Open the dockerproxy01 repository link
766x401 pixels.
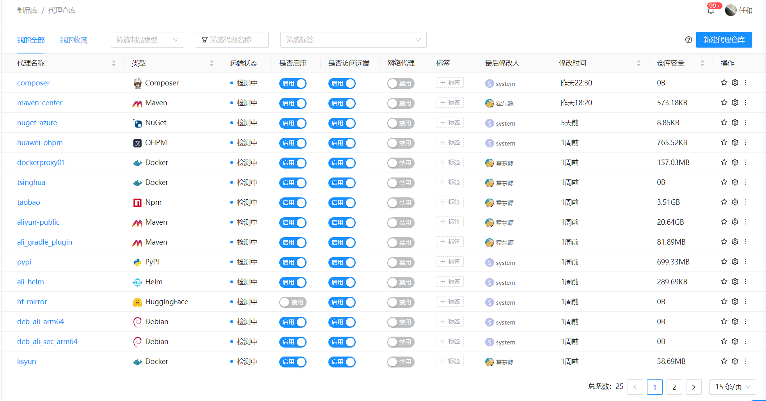41,162
